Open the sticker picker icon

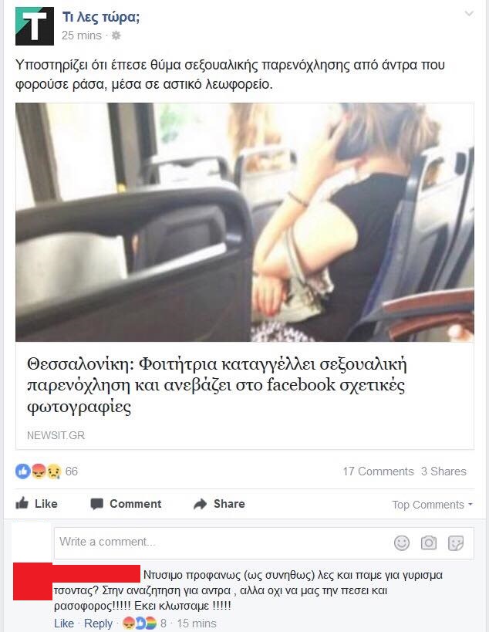tap(456, 543)
